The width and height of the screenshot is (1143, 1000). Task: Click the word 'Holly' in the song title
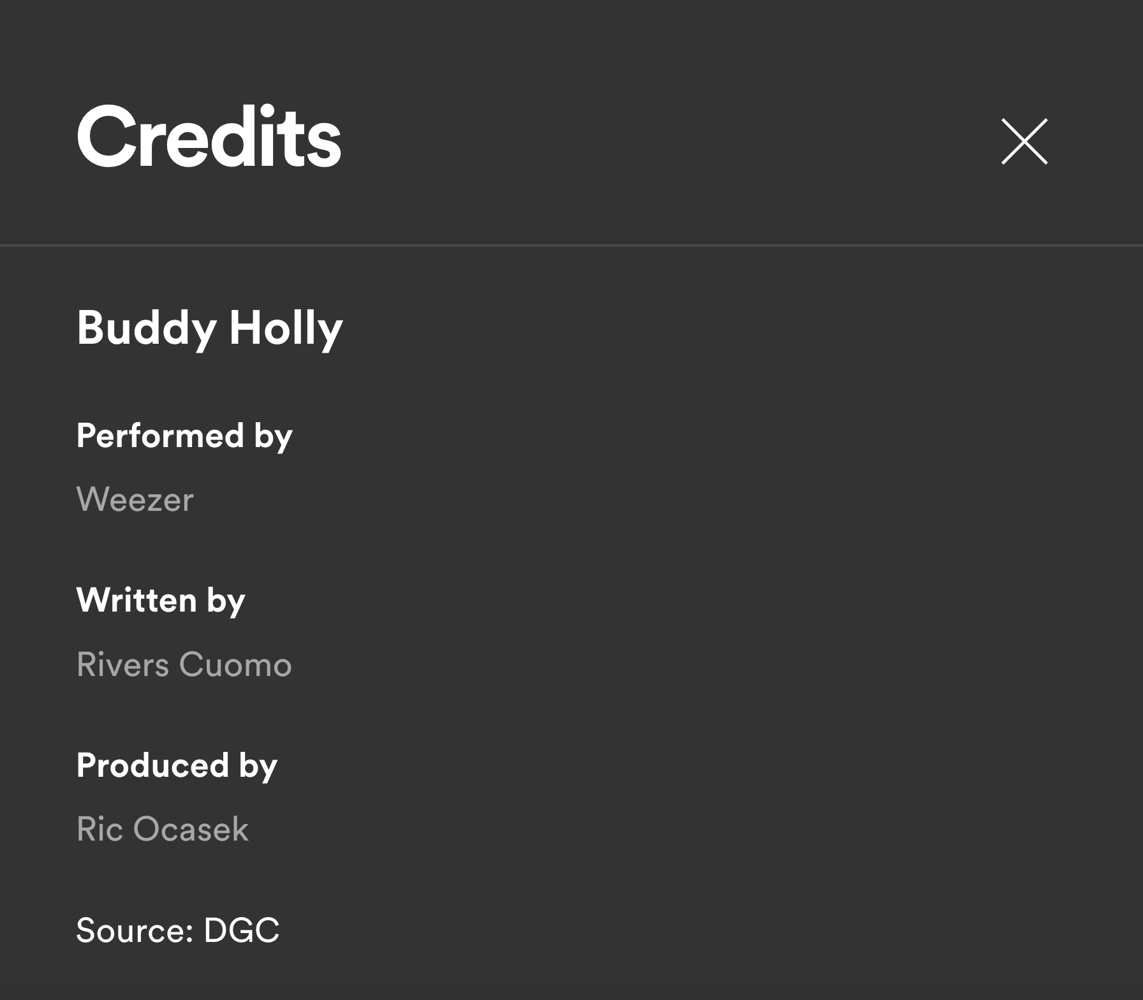[286, 328]
